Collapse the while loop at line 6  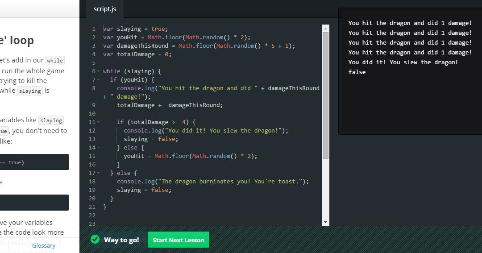click(98, 71)
